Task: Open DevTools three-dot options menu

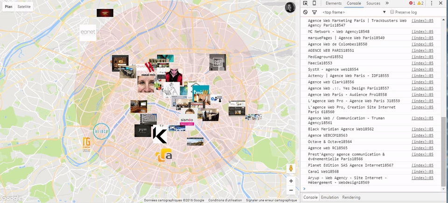Action: pos(432,3)
